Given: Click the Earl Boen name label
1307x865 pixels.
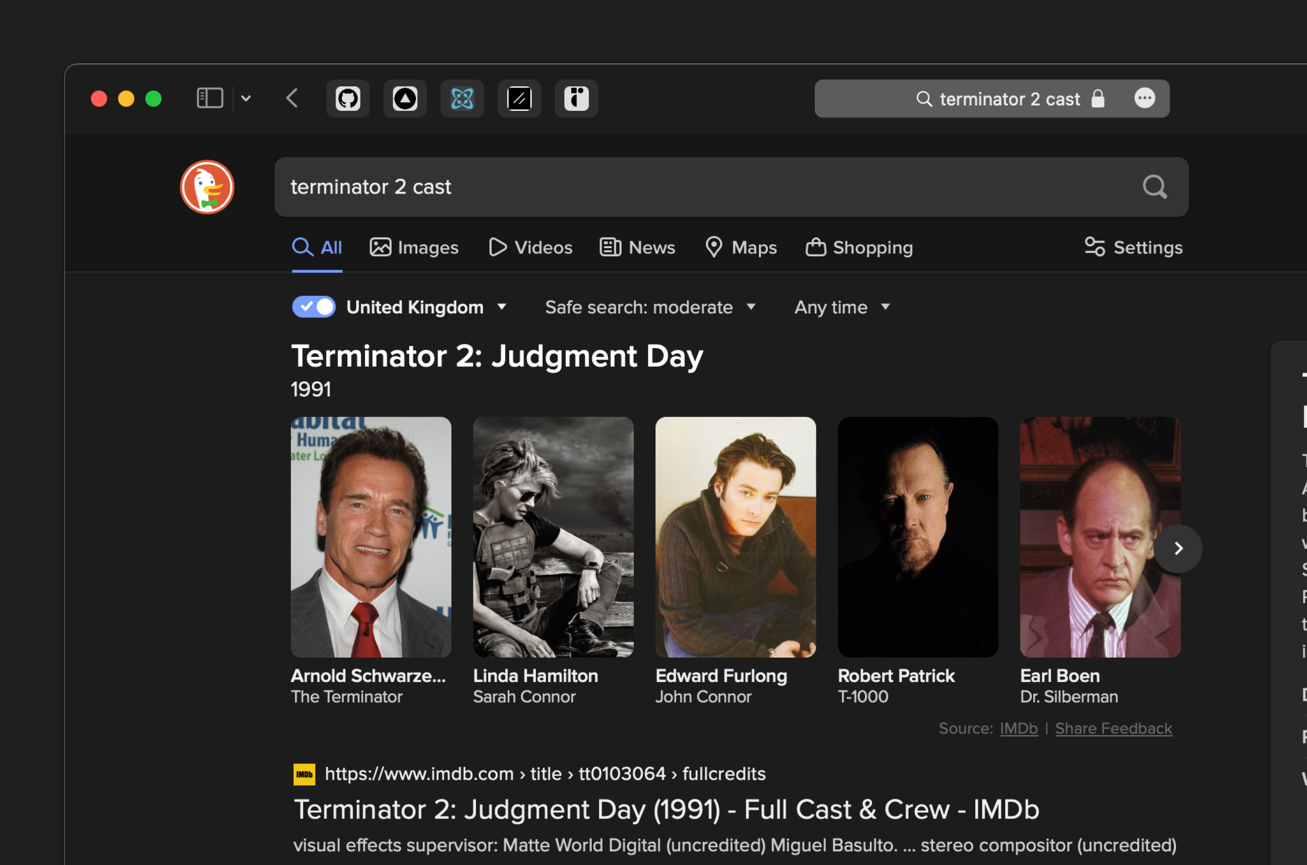Looking at the screenshot, I should click(1060, 676).
